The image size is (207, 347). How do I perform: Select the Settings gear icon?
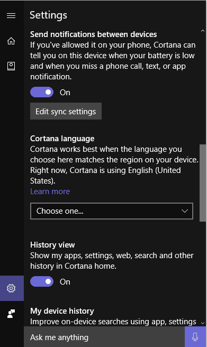coord(12,288)
